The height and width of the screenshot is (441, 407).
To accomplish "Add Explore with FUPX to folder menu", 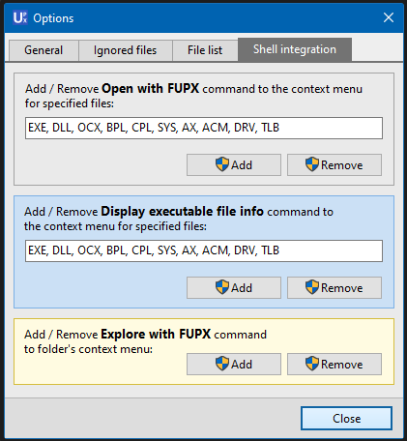I will pyautogui.click(x=234, y=364).
